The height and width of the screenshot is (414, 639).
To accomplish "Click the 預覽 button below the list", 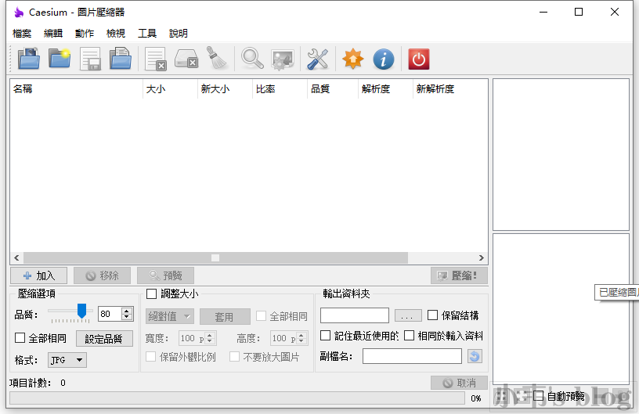I will pos(165,275).
